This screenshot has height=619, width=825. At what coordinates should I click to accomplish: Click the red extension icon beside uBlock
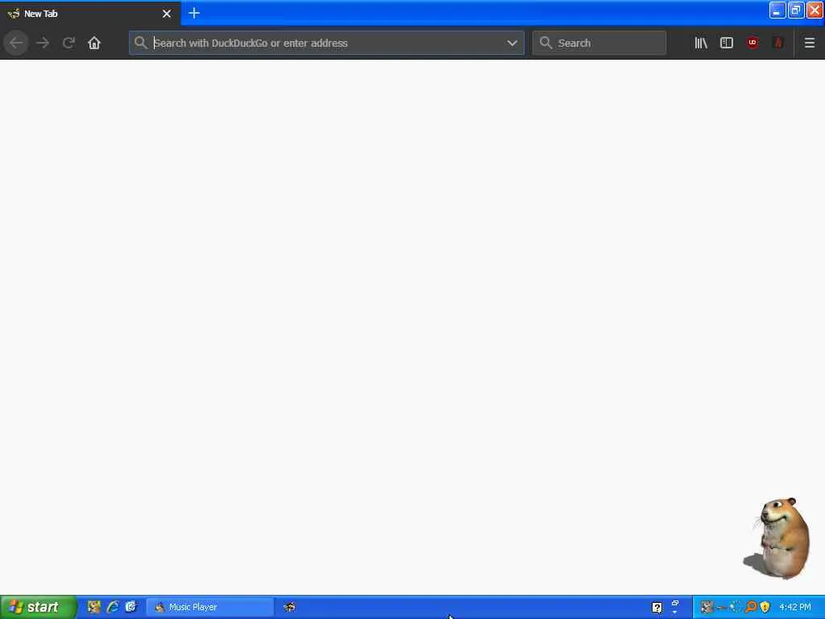[x=778, y=43]
